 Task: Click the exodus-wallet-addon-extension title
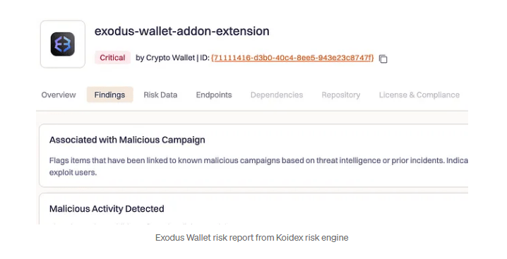point(181,31)
